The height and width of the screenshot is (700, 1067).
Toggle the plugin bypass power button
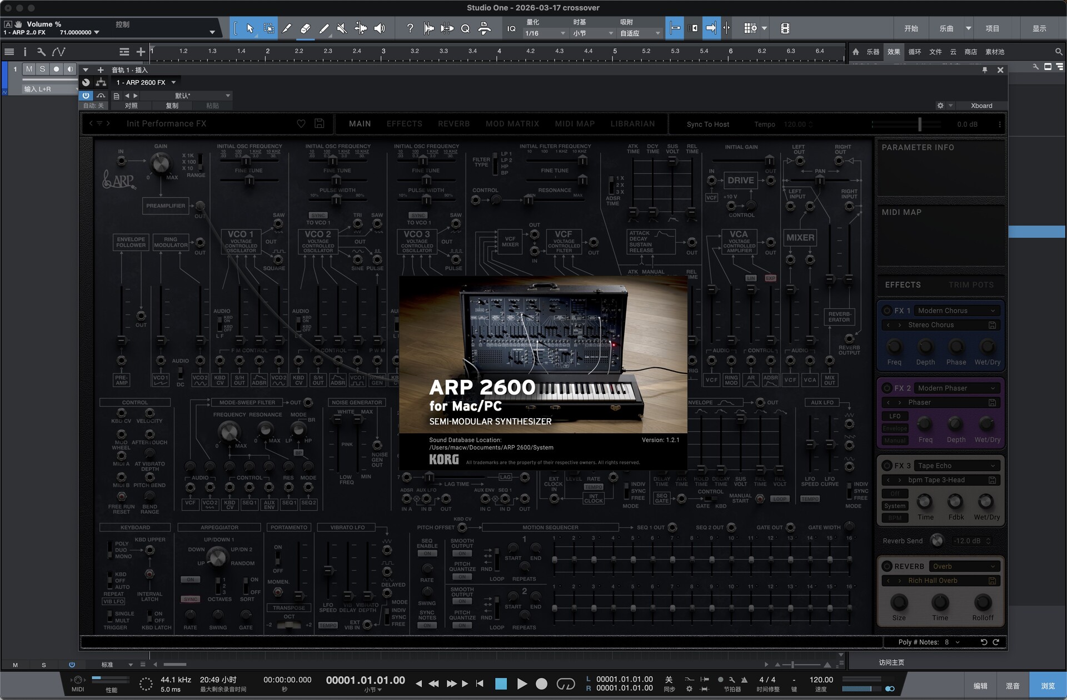pos(86,96)
